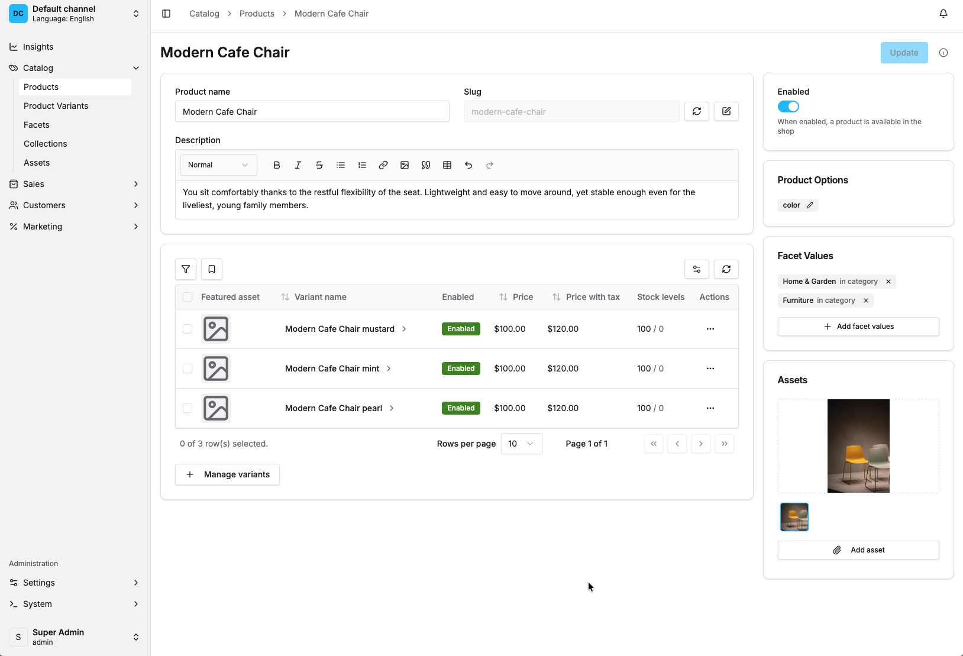Regenerate the slug with refresh icon
Image resolution: width=963 pixels, height=656 pixels.
[x=697, y=111]
